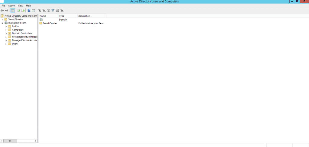The height and width of the screenshot is (147, 309).
Task: Collapse the mastermind.com domain node
Action: pyautogui.click(x=2, y=23)
